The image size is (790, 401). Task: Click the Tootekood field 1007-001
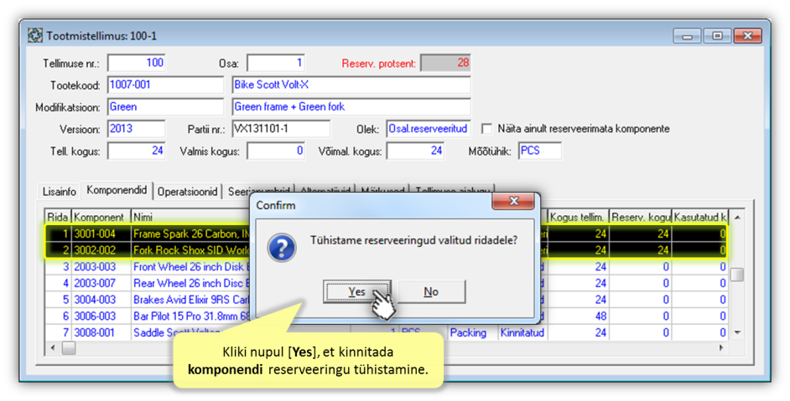pos(165,85)
